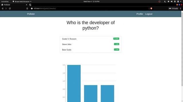Click the red circular tray indicator icon
The height and width of the screenshot is (102, 183).
pyautogui.click(x=160, y=1)
